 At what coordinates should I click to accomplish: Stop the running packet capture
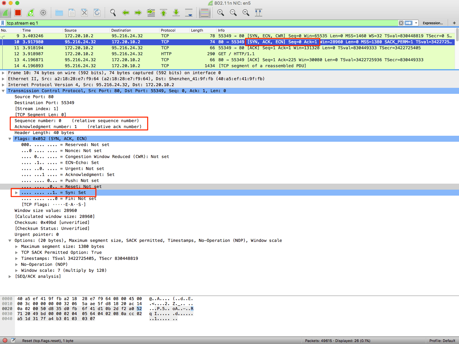click(x=18, y=13)
